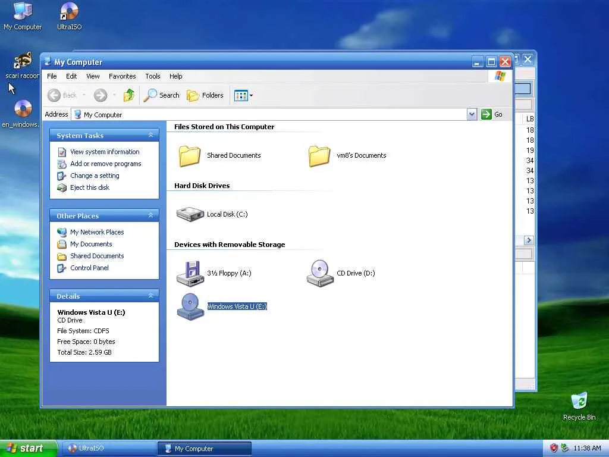Collapse the Details panel
This screenshot has width=609, height=457.
coord(150,296)
